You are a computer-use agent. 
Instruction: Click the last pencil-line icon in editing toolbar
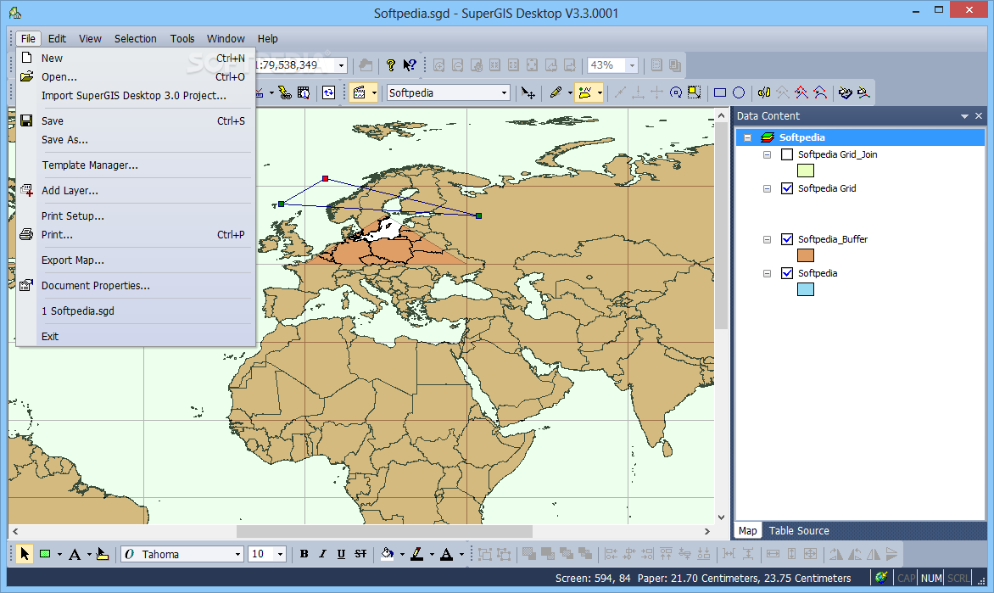click(863, 92)
